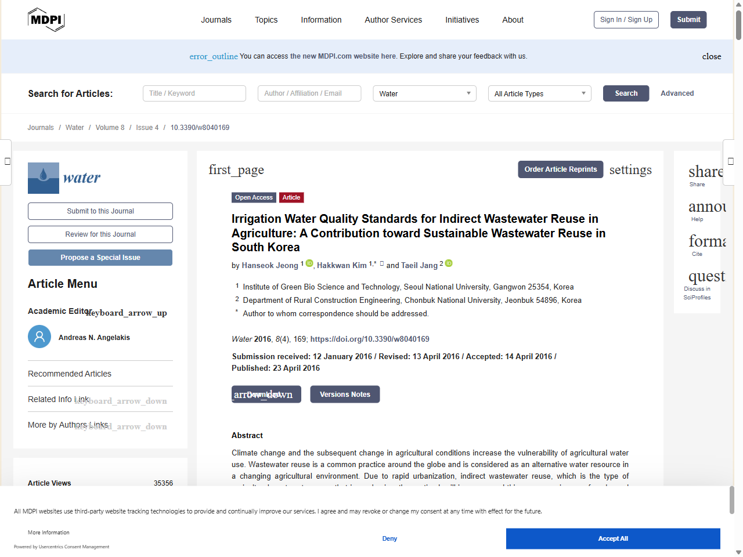
Task: Close the new website notice banner
Action: 711,56
